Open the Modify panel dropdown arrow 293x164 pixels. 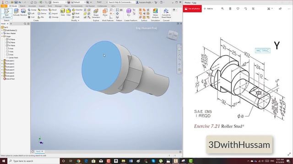78,20
